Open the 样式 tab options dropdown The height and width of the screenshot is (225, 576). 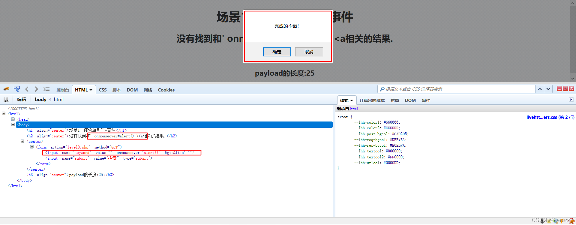pos(352,100)
